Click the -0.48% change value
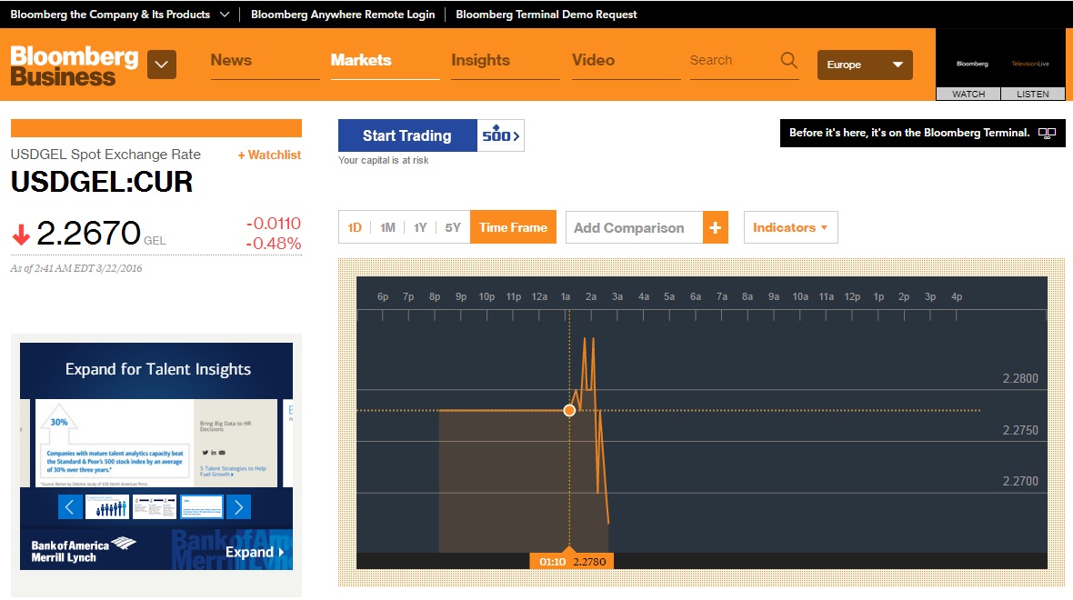Screen dimensions: 1073x600 pyautogui.click(x=274, y=244)
